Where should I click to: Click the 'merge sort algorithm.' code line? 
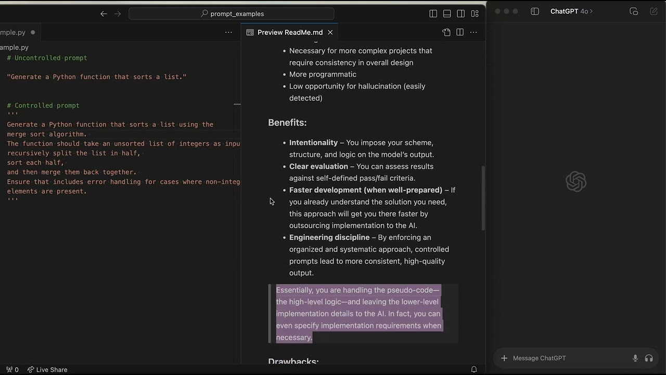(x=47, y=134)
